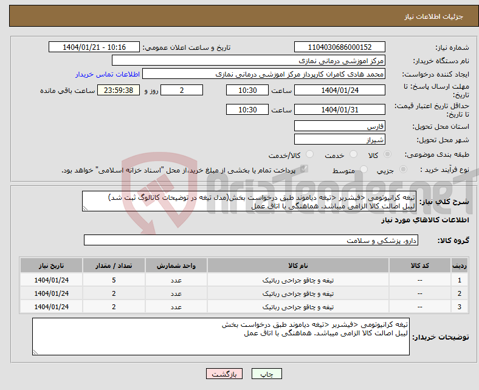This screenshot has width=479, height=390.
Task: Click the delivery province field فارس
Action: 339,126
